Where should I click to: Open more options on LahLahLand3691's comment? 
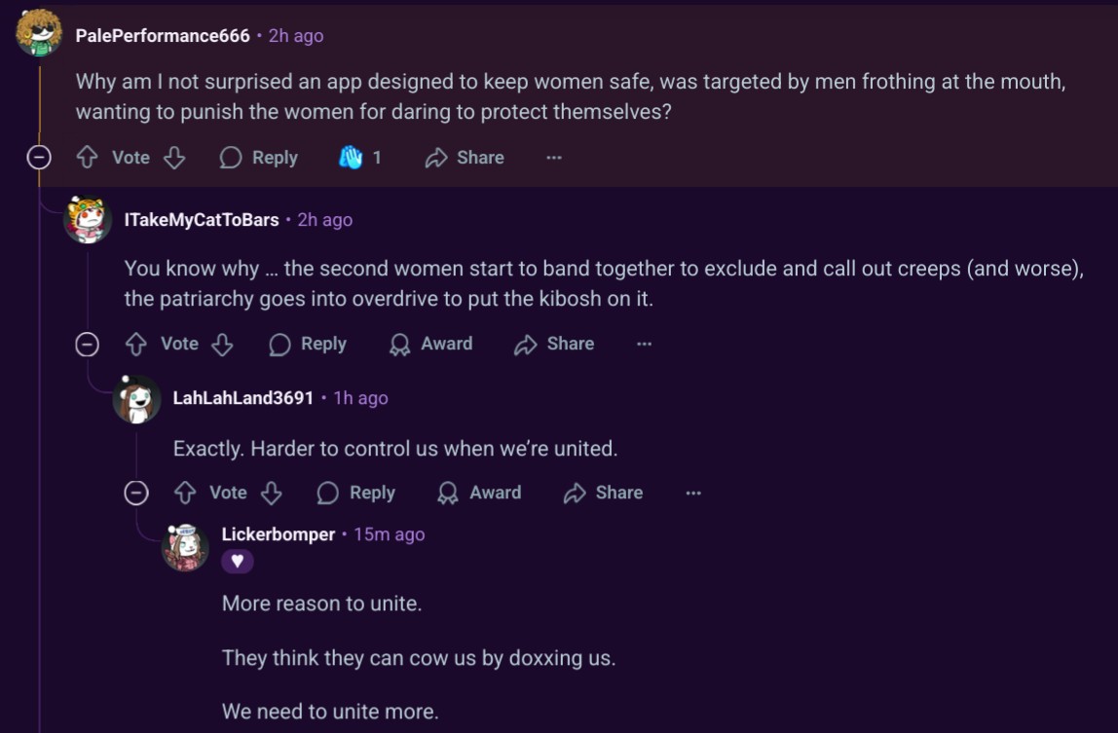point(693,493)
